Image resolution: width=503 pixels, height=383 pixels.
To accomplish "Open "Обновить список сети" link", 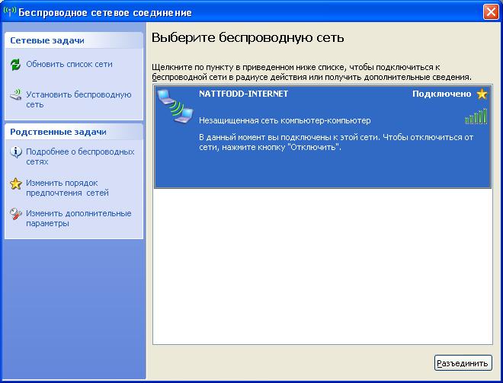I will coord(69,65).
